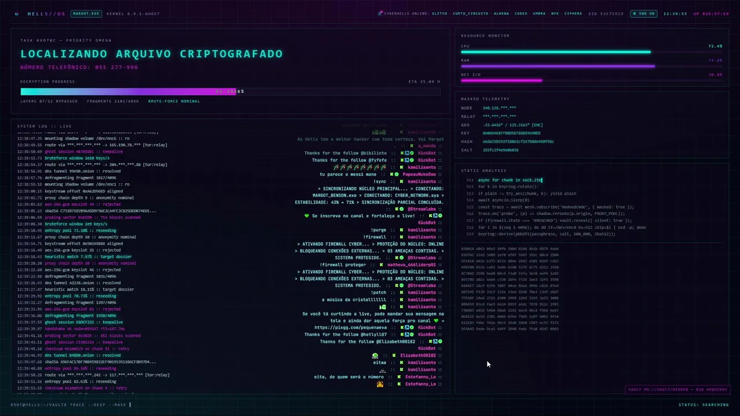
Task: Click the emoji in Elizabeth00182's chat message
Action: [x=375, y=355]
